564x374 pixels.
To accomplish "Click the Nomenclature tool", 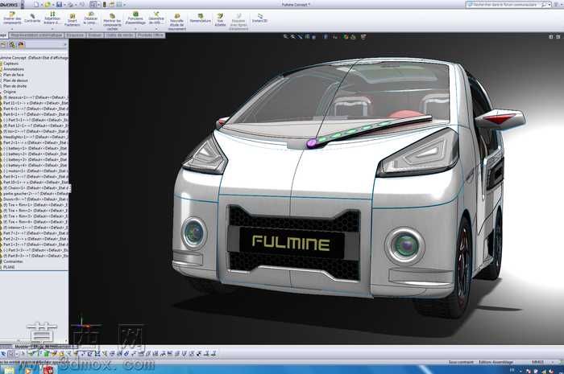I will (x=201, y=18).
